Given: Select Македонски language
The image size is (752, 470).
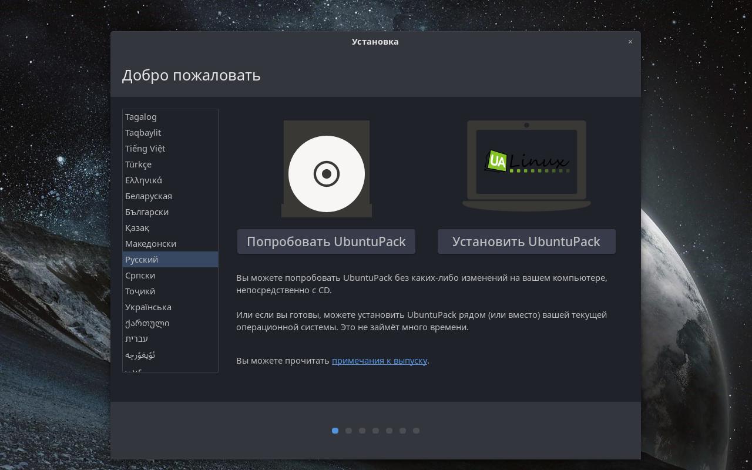Looking at the screenshot, I should (x=170, y=244).
